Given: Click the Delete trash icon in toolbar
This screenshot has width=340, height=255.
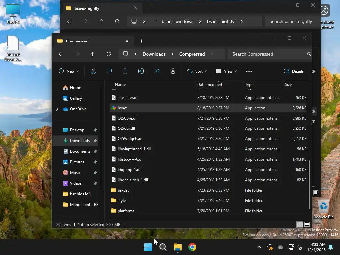Looking at the screenshot, I should [x=173, y=71].
